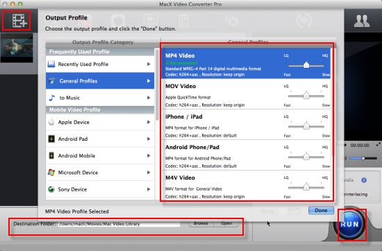The height and width of the screenshot is (251, 382).
Task: Adjust the Android Phone/Pad quality slider
Action: click(306, 157)
